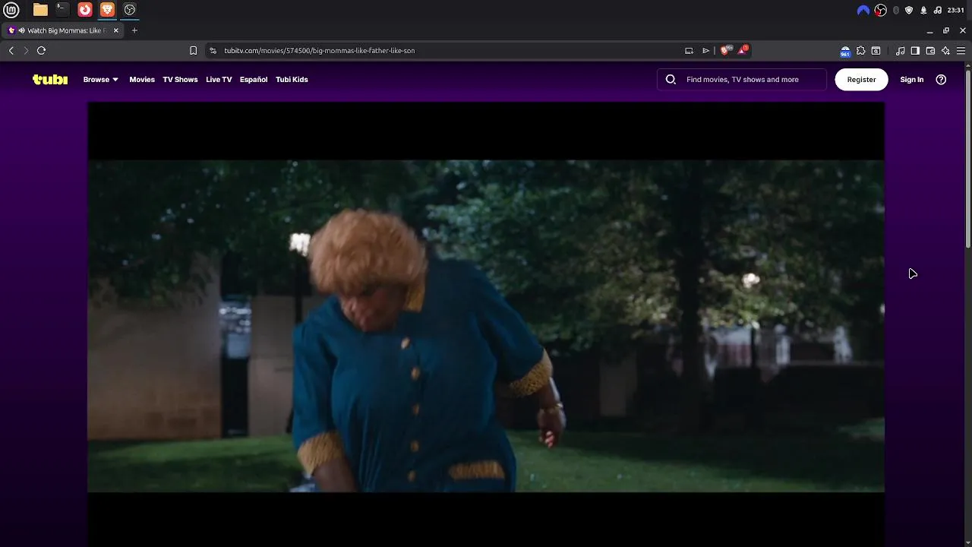
Task: Open the Movies section
Action: [142, 79]
